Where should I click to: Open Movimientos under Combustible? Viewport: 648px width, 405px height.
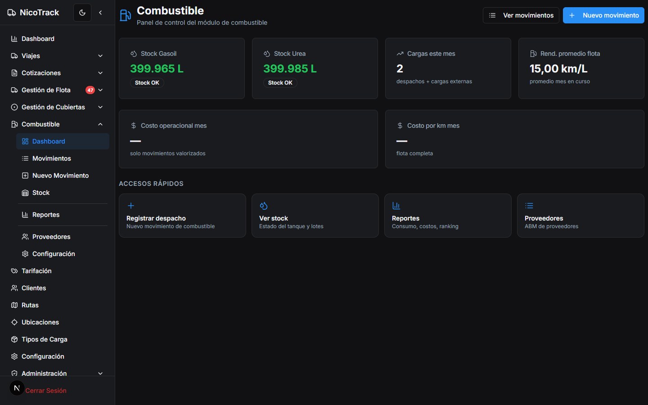pos(63,158)
